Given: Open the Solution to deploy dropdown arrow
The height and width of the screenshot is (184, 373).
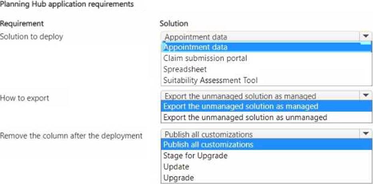Looking at the screenshot, I should pyautogui.click(x=365, y=37).
